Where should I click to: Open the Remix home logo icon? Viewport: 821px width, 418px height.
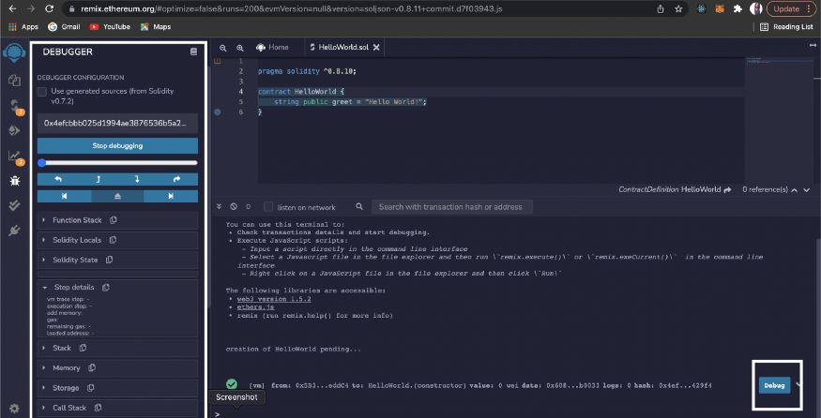(14, 53)
